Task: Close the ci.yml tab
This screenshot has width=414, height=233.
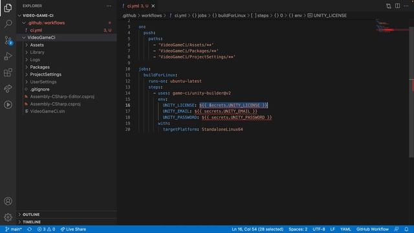Action: [153, 6]
